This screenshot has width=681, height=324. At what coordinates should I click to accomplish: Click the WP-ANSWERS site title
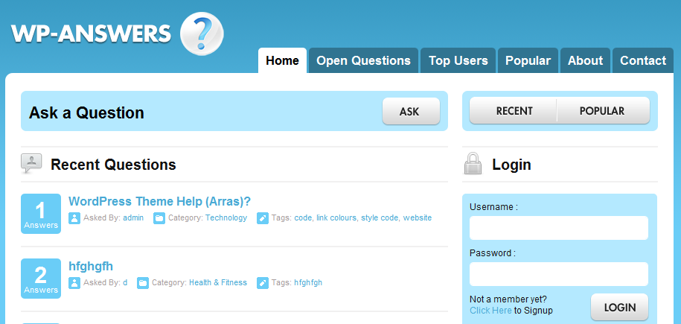coord(91,34)
